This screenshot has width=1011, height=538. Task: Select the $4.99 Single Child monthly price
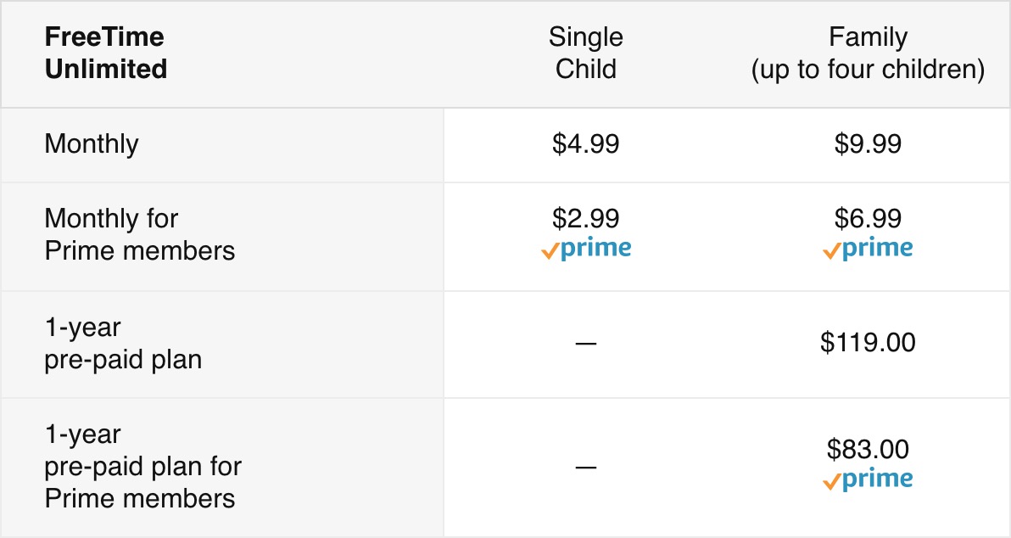(x=585, y=143)
